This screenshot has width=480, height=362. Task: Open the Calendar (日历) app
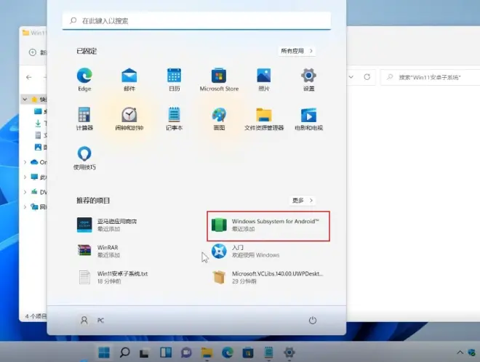click(x=175, y=79)
